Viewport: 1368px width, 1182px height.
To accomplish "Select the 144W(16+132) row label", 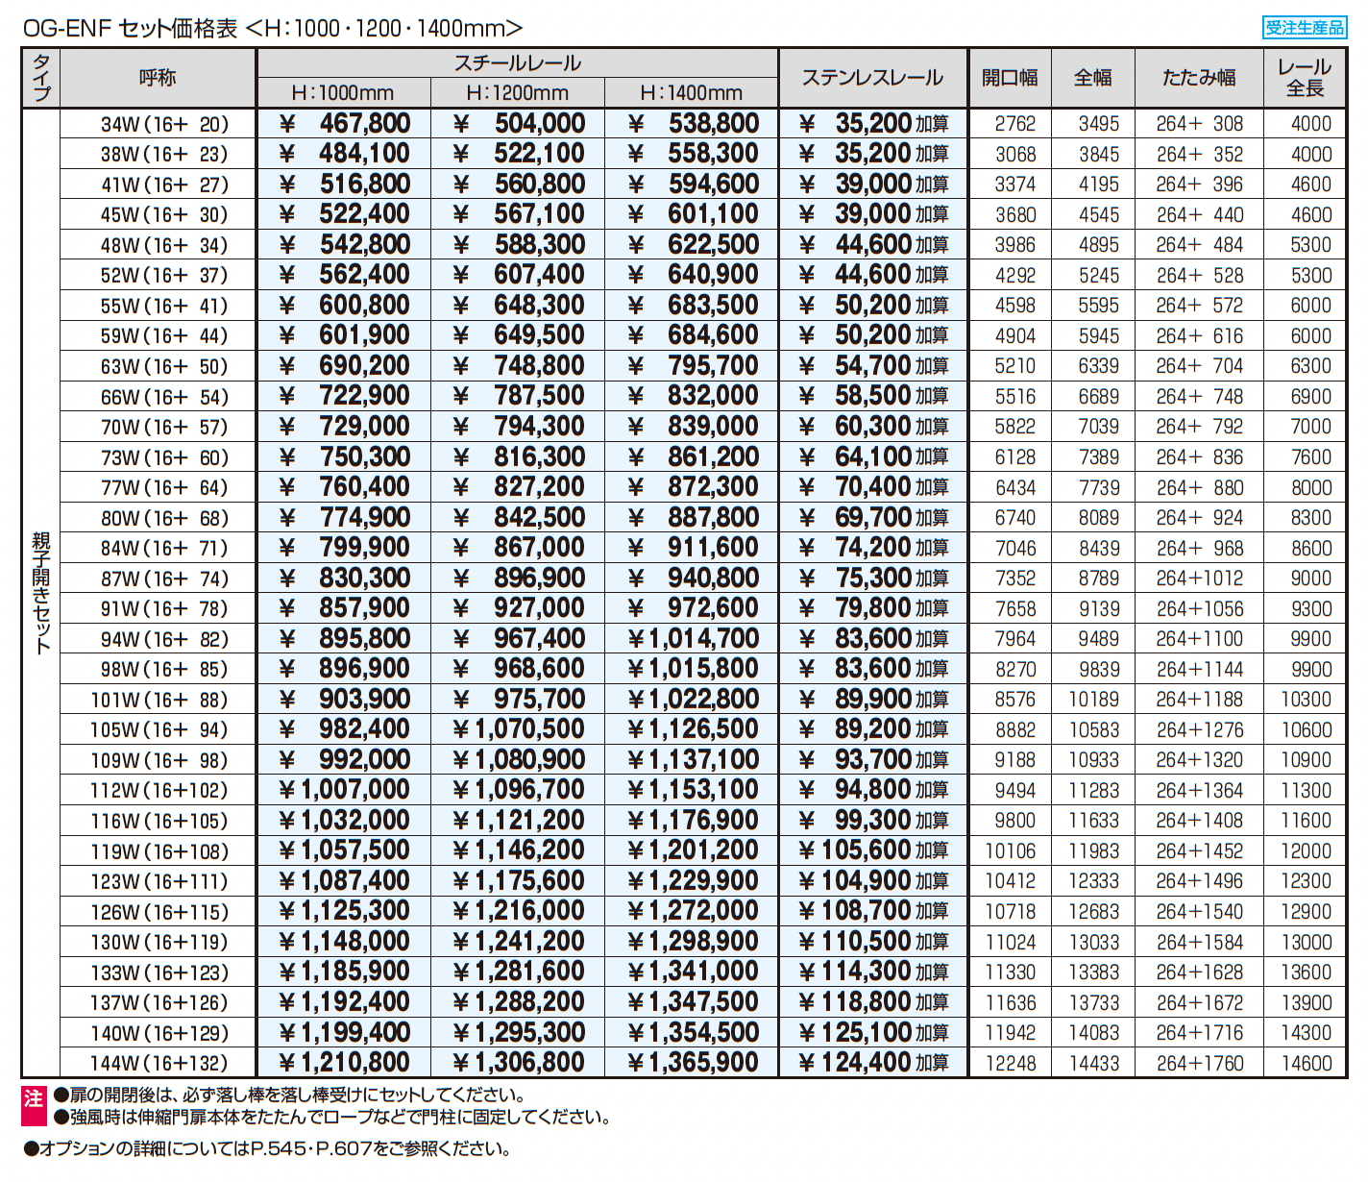I will click(x=159, y=1063).
